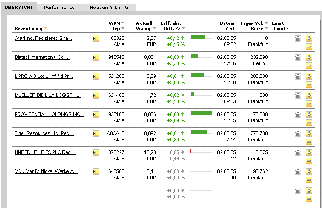Screen dimensions: 322x208
Task: Click the plus icon for LIPRO AG
Action: 309,77
